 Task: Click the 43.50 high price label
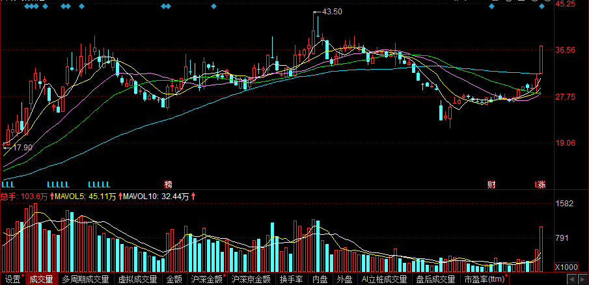332,12
